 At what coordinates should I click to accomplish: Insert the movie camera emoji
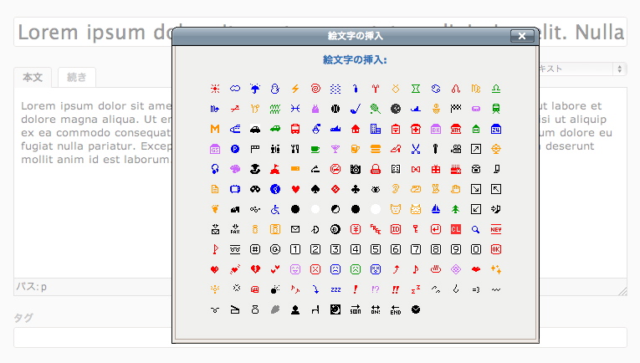pos(456,149)
